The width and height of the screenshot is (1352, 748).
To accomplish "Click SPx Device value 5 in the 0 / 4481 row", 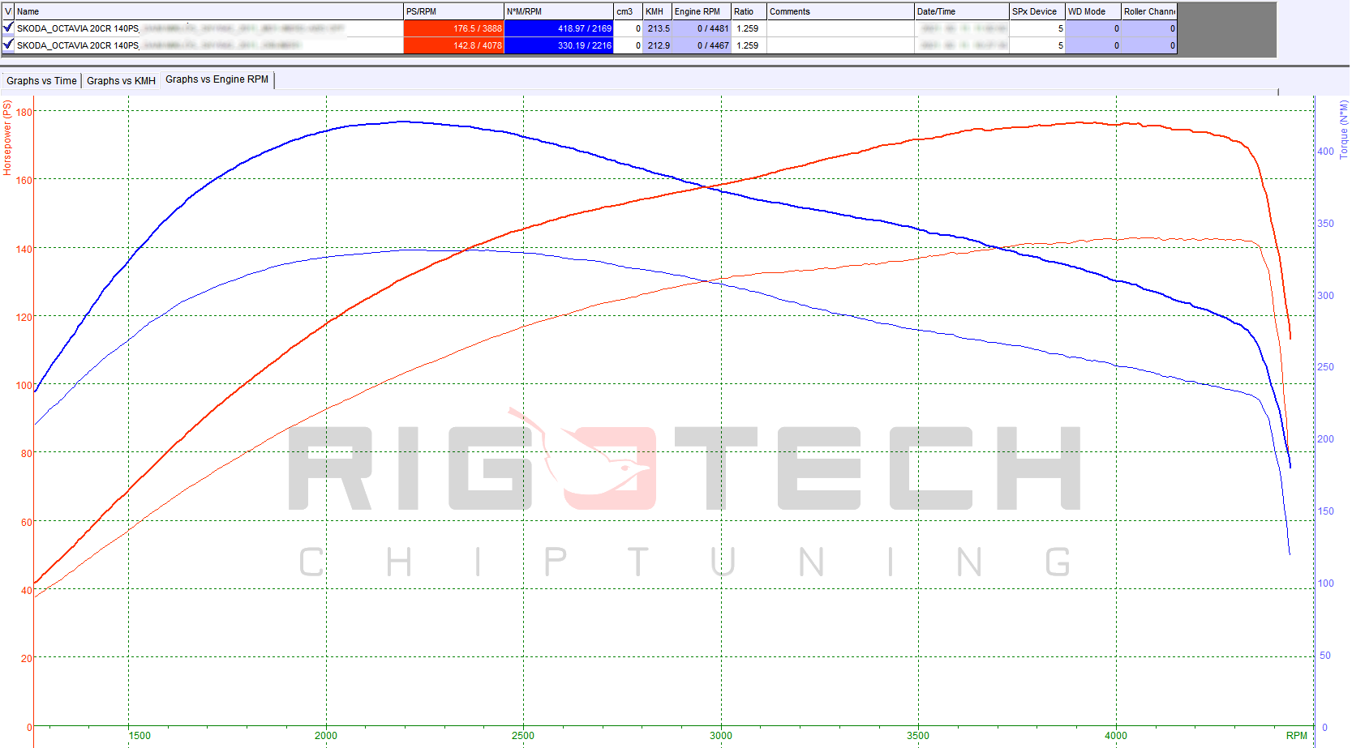I will 1037,28.
